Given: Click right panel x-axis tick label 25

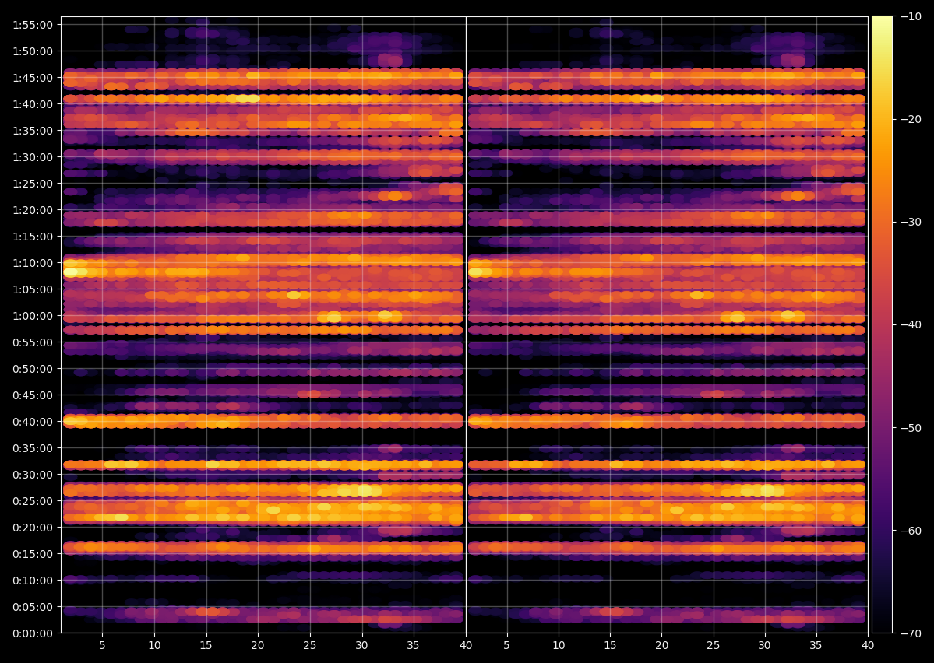Looking at the screenshot, I should pyautogui.click(x=713, y=646).
